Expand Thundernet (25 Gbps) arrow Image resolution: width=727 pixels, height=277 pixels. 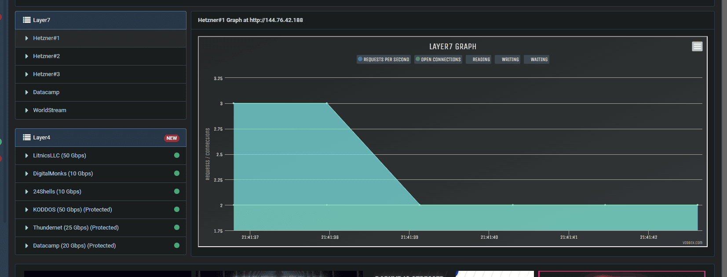27,228
